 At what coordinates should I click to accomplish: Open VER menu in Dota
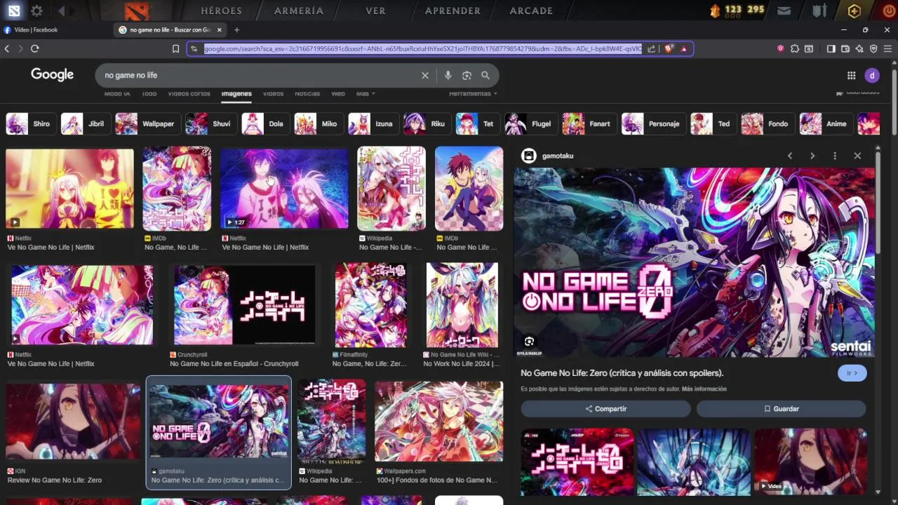[375, 11]
